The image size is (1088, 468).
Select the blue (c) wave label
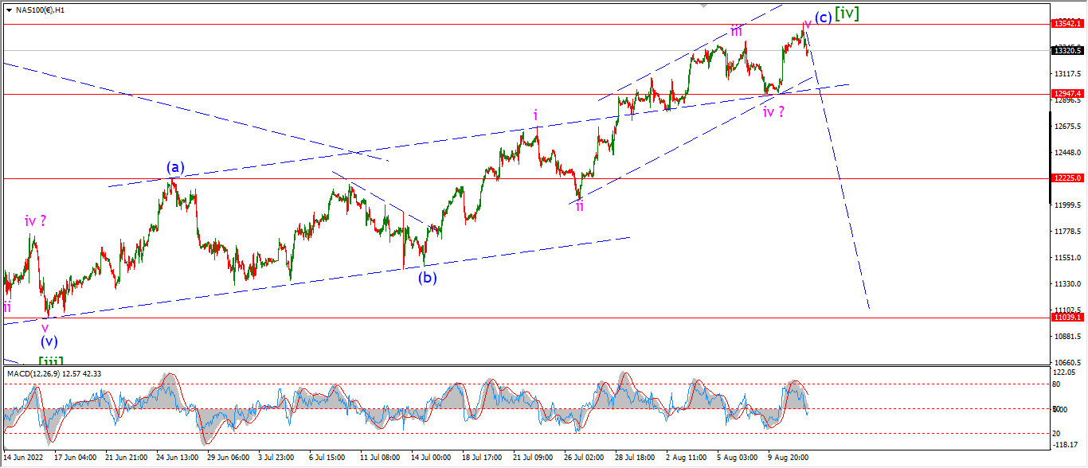823,18
